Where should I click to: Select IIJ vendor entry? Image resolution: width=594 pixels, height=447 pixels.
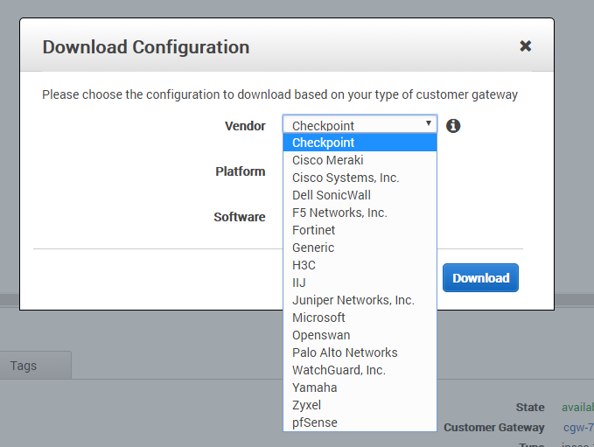click(x=360, y=283)
